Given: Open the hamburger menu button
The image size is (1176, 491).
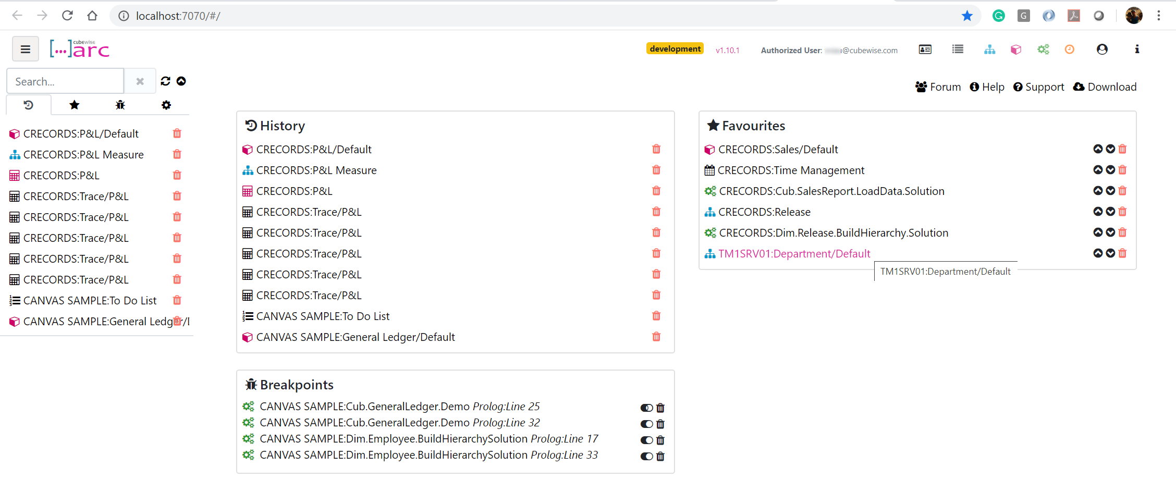Looking at the screenshot, I should point(25,50).
